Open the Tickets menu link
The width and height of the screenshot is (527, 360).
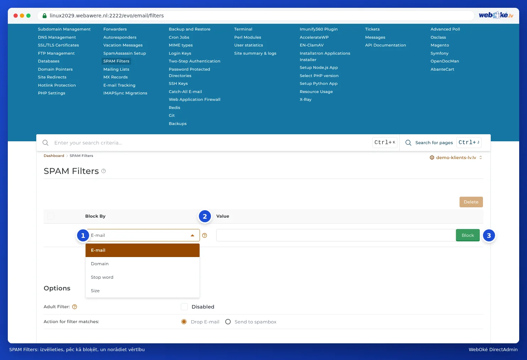pyautogui.click(x=372, y=29)
